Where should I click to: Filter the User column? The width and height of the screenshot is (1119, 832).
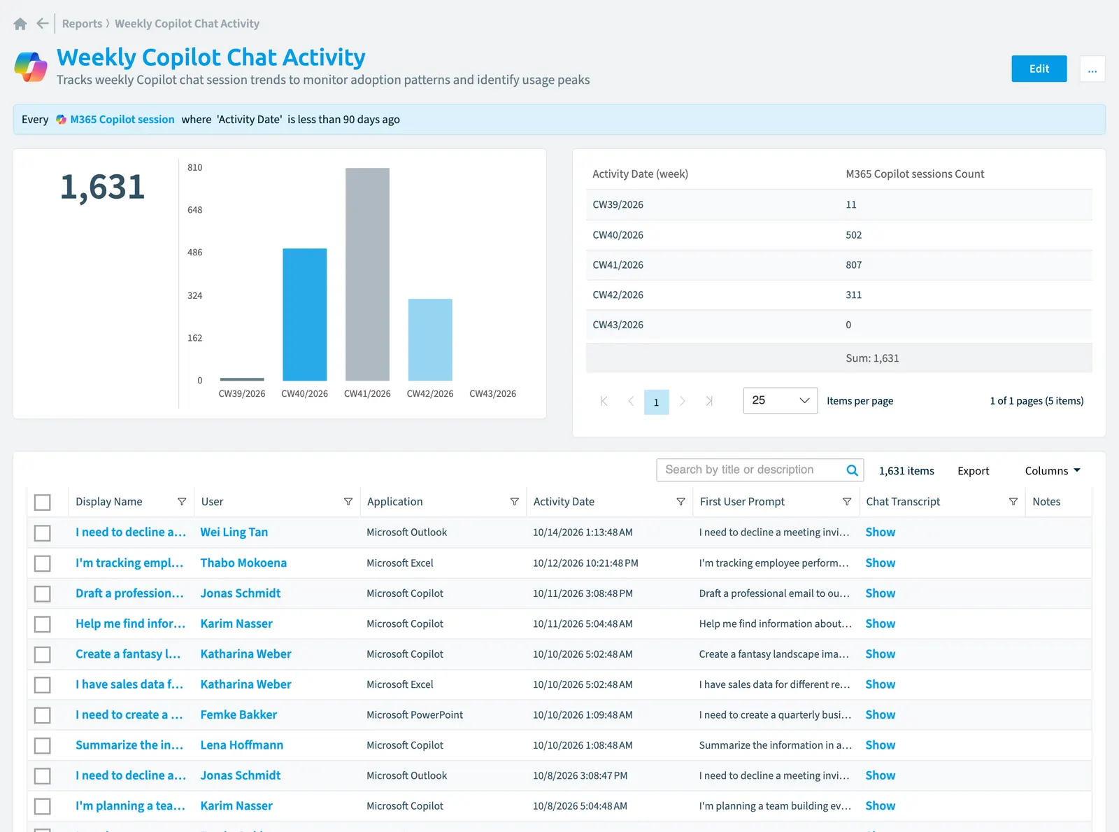tap(348, 502)
